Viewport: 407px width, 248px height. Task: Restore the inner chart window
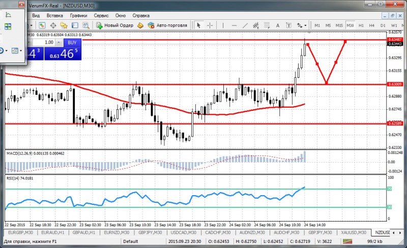392,16
